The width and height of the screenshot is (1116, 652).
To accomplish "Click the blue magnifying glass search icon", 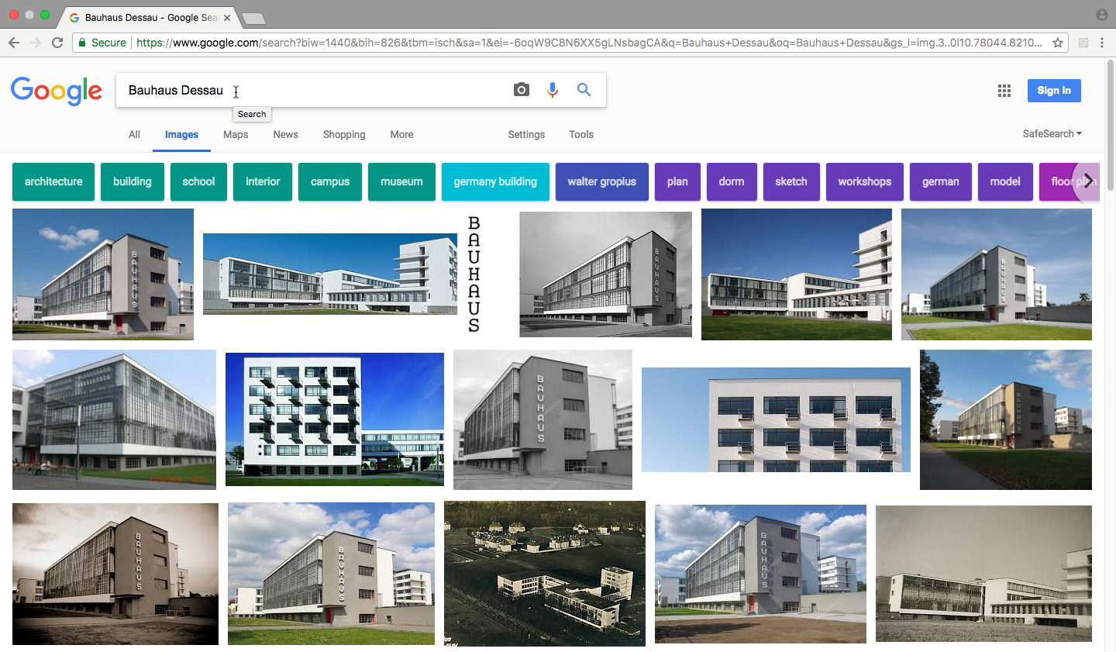I will coord(584,90).
